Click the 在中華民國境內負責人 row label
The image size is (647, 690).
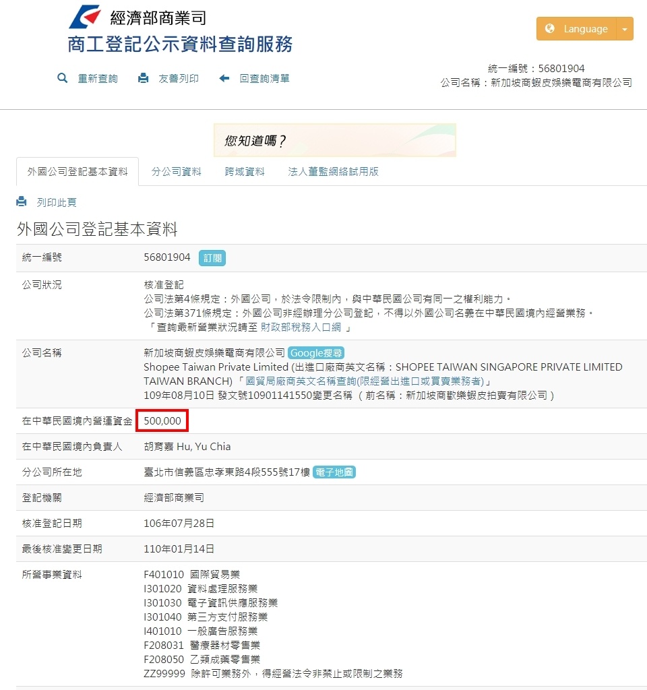pos(72,447)
